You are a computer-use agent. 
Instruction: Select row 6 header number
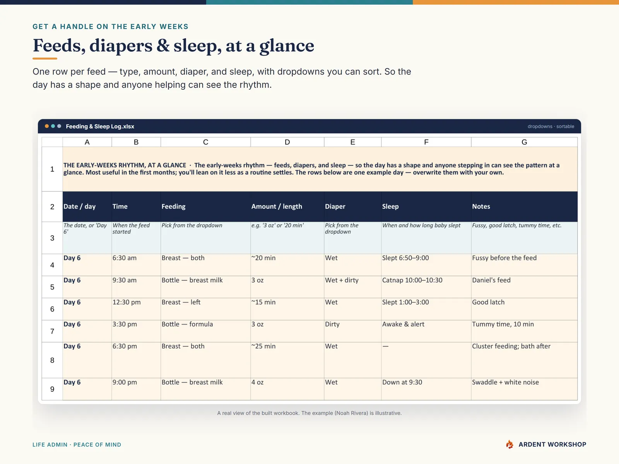click(x=52, y=309)
